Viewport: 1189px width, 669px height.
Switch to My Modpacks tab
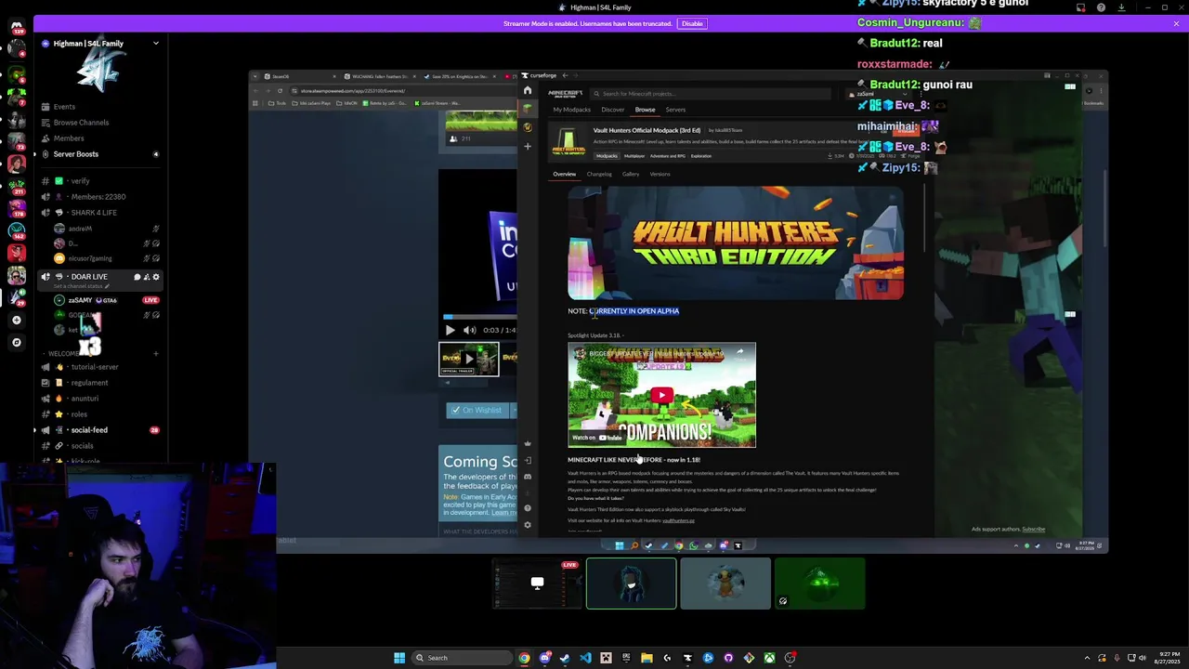(x=571, y=110)
